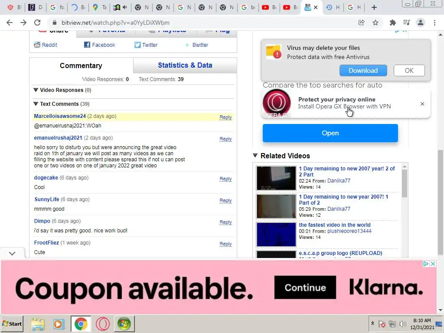Open media player taskbar icon
The width and height of the screenshot is (444, 333).
click(x=59, y=324)
